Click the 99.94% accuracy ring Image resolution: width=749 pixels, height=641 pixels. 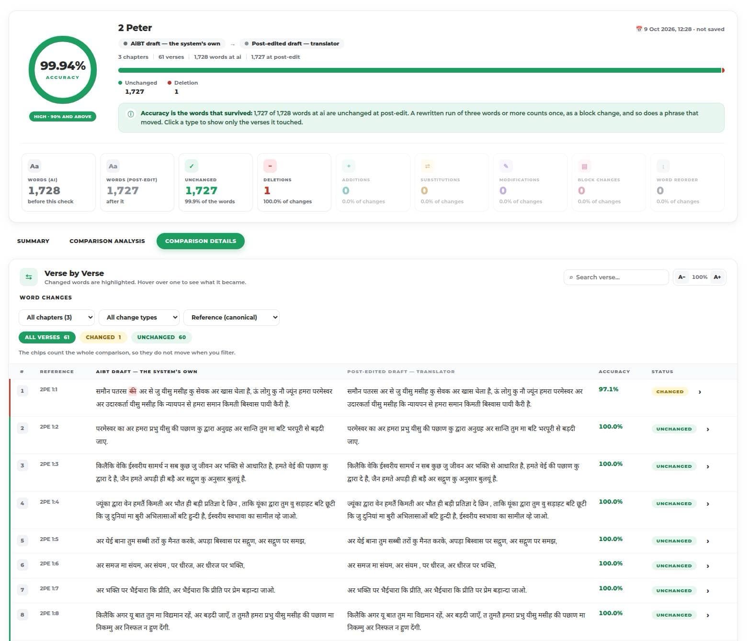tap(63, 70)
